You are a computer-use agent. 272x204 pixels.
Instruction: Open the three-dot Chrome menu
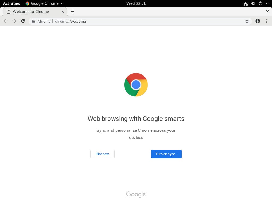coord(266,21)
